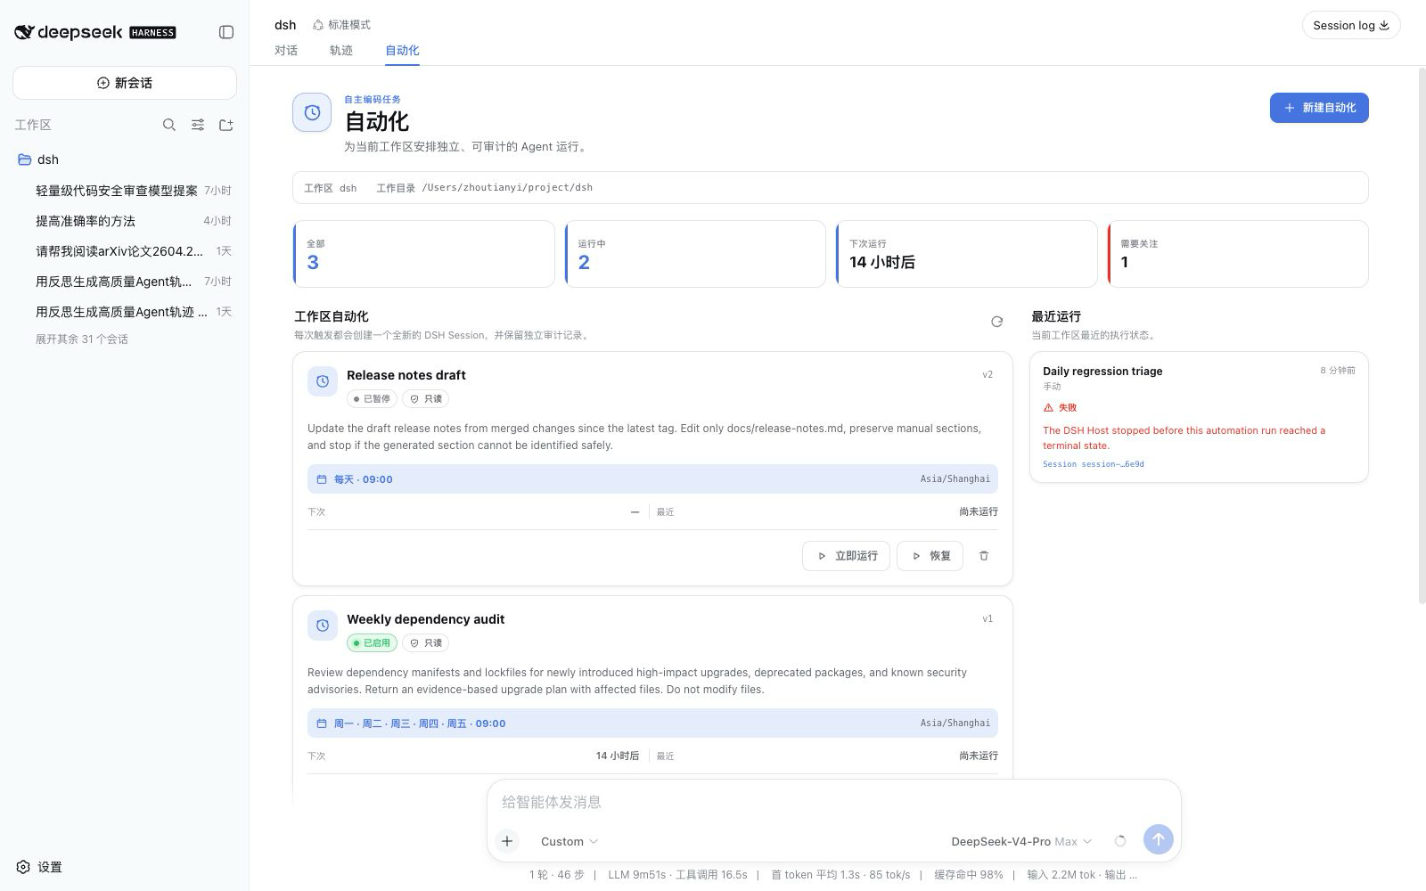Click the weekday 09:00 schedule bar
1426x891 pixels.
click(x=652, y=723)
